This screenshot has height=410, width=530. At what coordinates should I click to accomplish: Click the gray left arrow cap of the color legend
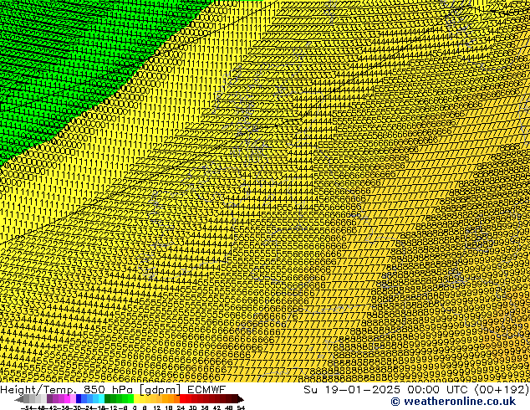point(19,399)
